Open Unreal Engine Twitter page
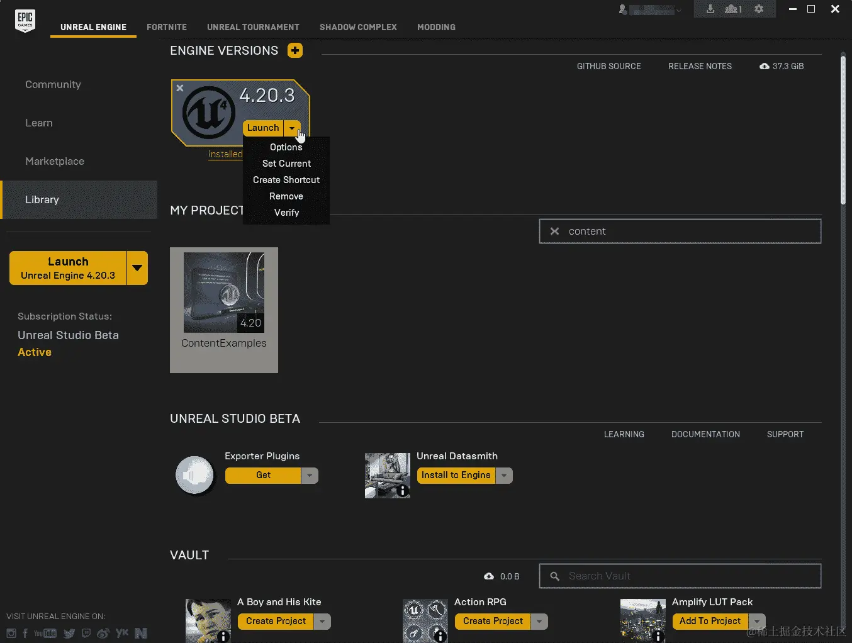Viewport: 852px width, 643px height. pos(69,633)
